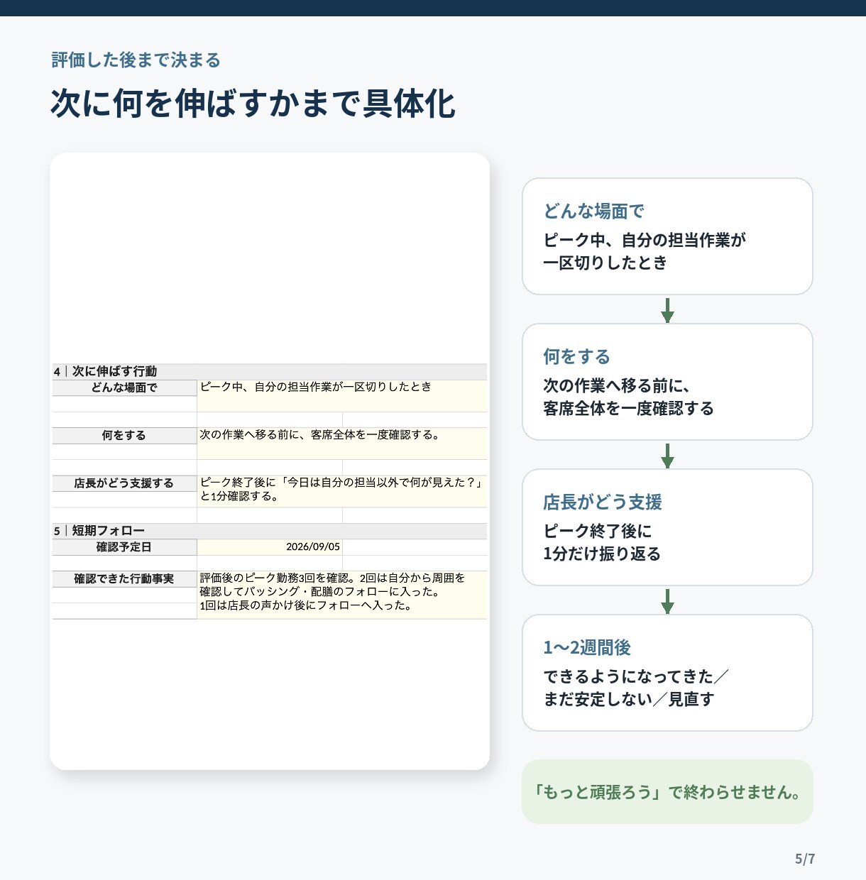This screenshot has width=866, height=880.
Task: Select the cell starting ピーク終了後に「今日は自分の担当以外で
Action: pyautogui.click(x=342, y=490)
